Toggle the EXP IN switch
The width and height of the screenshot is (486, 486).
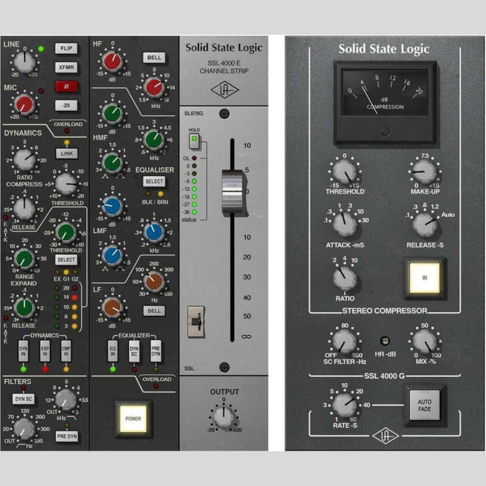pyautogui.click(x=45, y=351)
